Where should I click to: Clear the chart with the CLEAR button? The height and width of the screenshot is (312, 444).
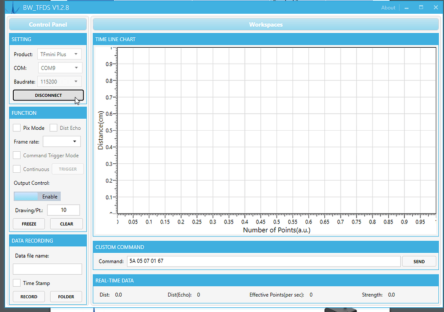pyautogui.click(x=66, y=223)
